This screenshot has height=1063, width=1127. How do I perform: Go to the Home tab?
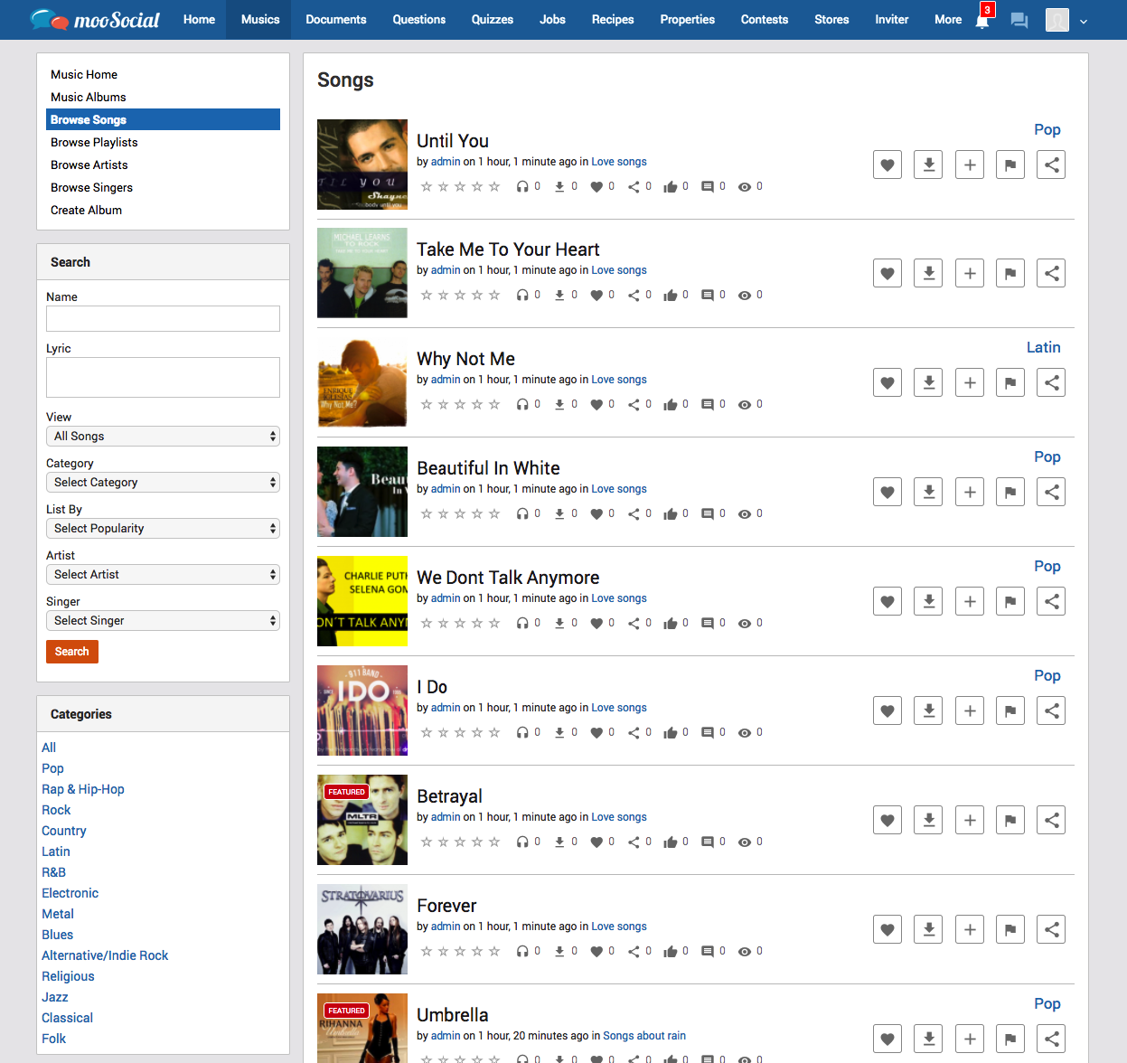(x=199, y=19)
